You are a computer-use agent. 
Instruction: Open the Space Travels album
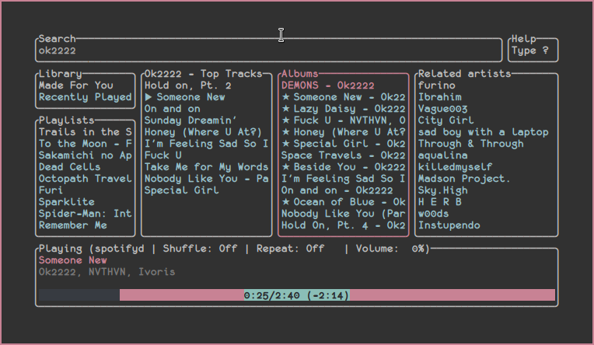[x=343, y=155]
